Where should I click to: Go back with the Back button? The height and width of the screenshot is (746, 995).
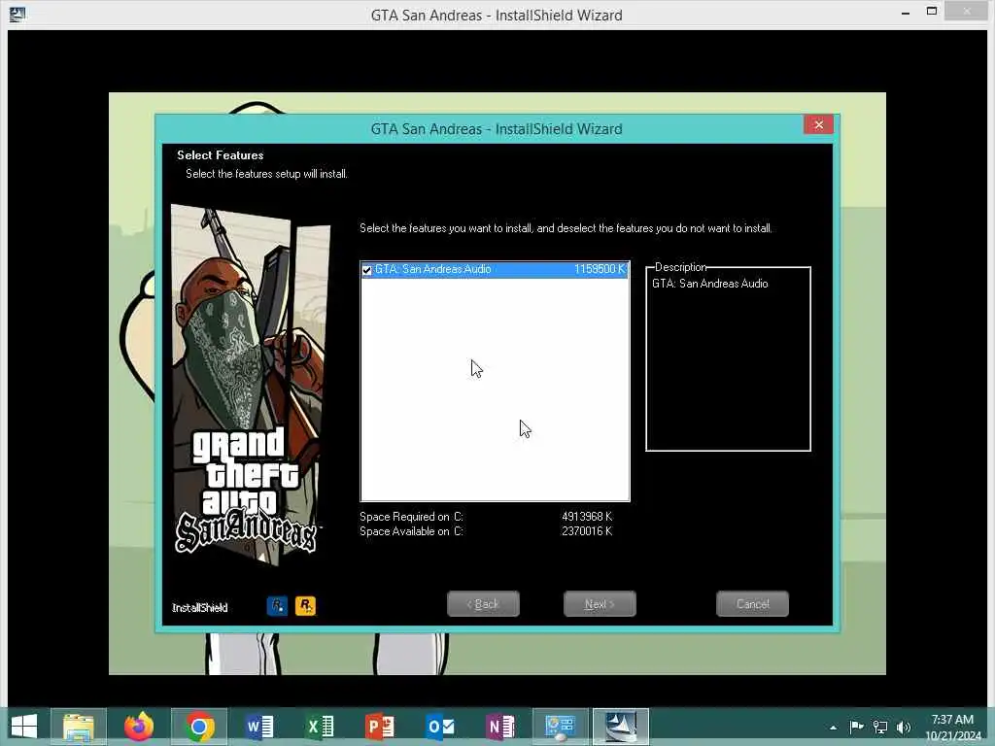coord(483,604)
